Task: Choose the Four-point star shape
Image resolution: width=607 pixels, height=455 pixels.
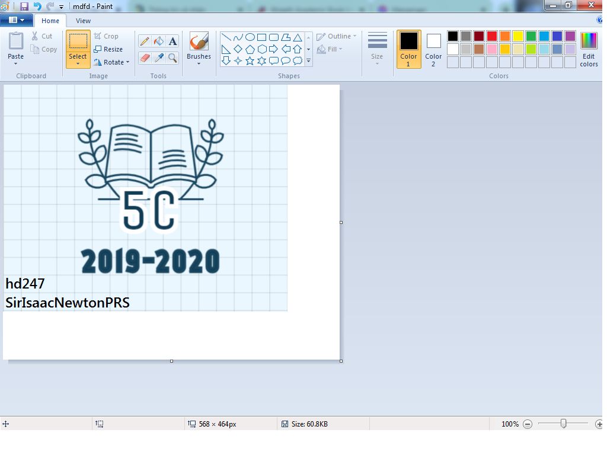Action: point(238,61)
